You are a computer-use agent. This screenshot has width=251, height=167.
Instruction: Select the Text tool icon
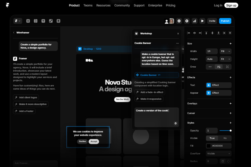pos(43,21)
